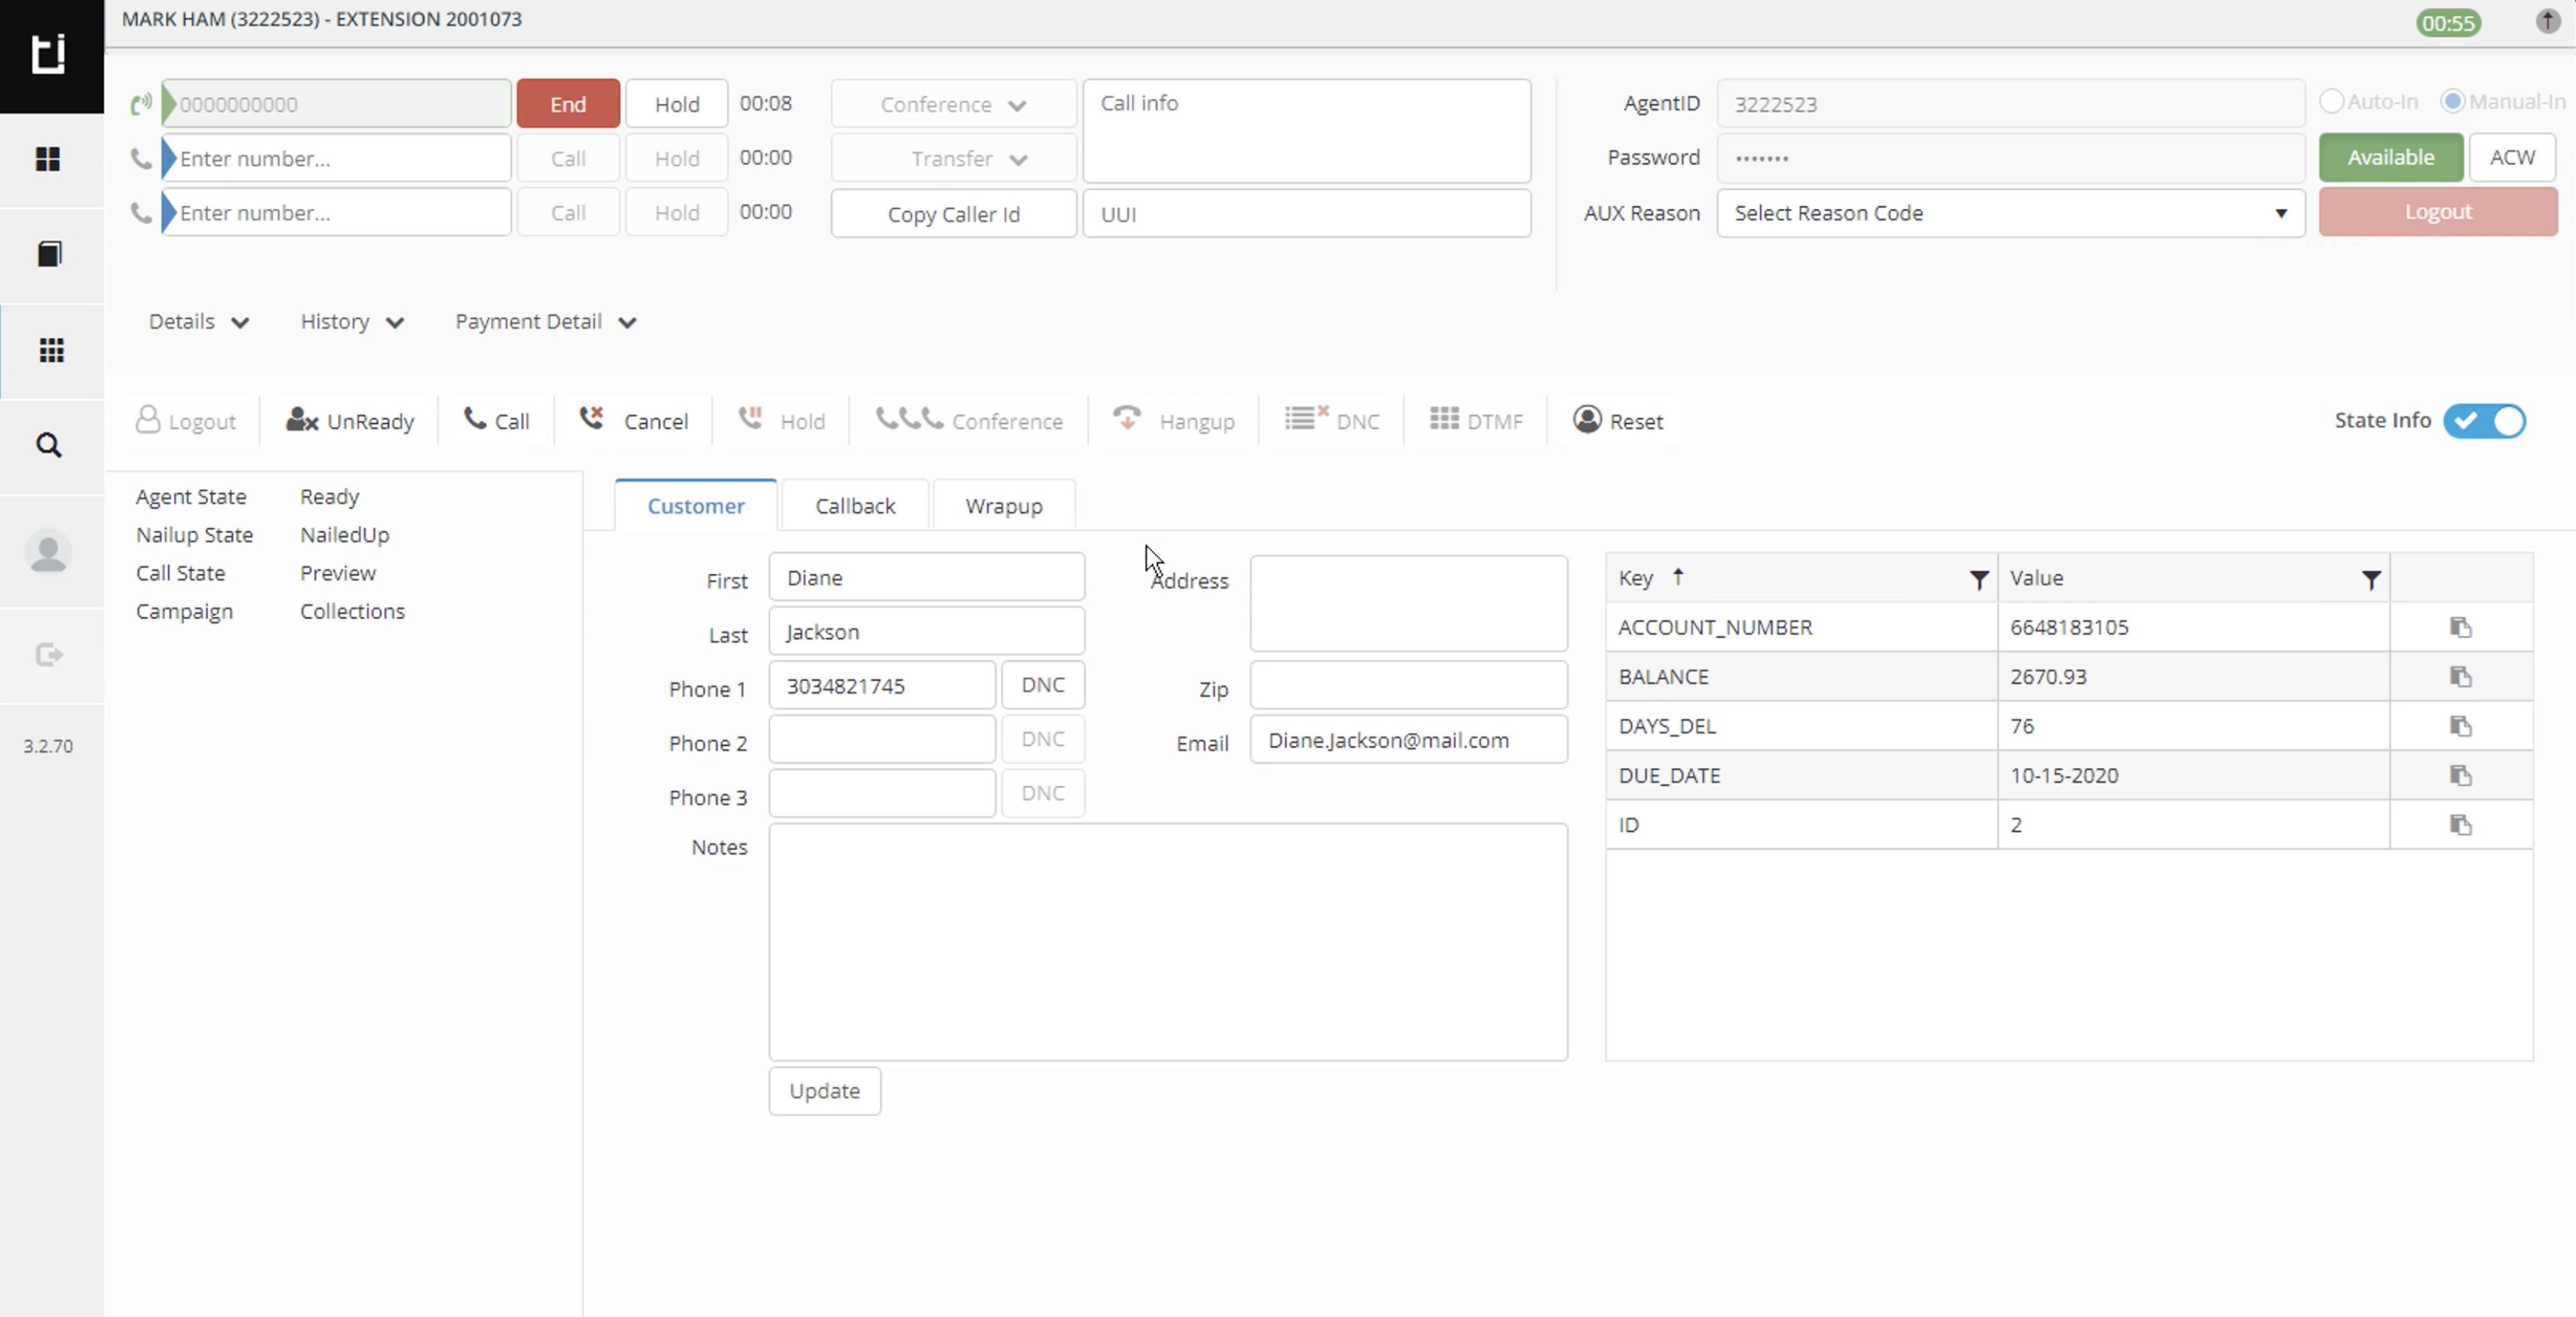
Task: Click the Copy Caller Id button
Action: tap(953, 214)
